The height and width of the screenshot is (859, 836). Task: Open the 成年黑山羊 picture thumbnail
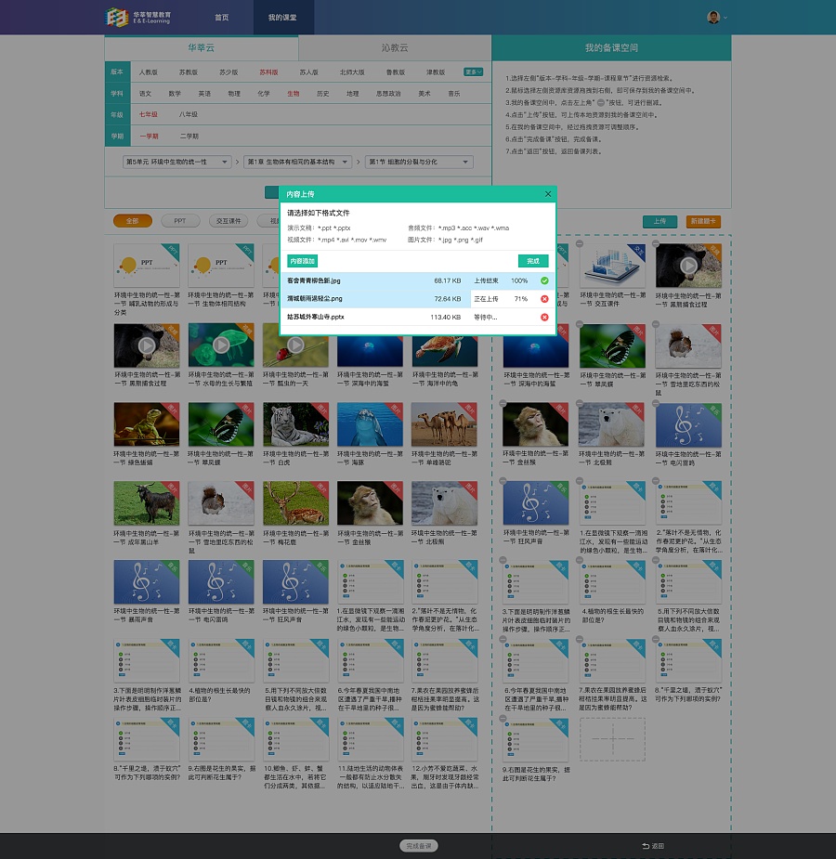146,503
